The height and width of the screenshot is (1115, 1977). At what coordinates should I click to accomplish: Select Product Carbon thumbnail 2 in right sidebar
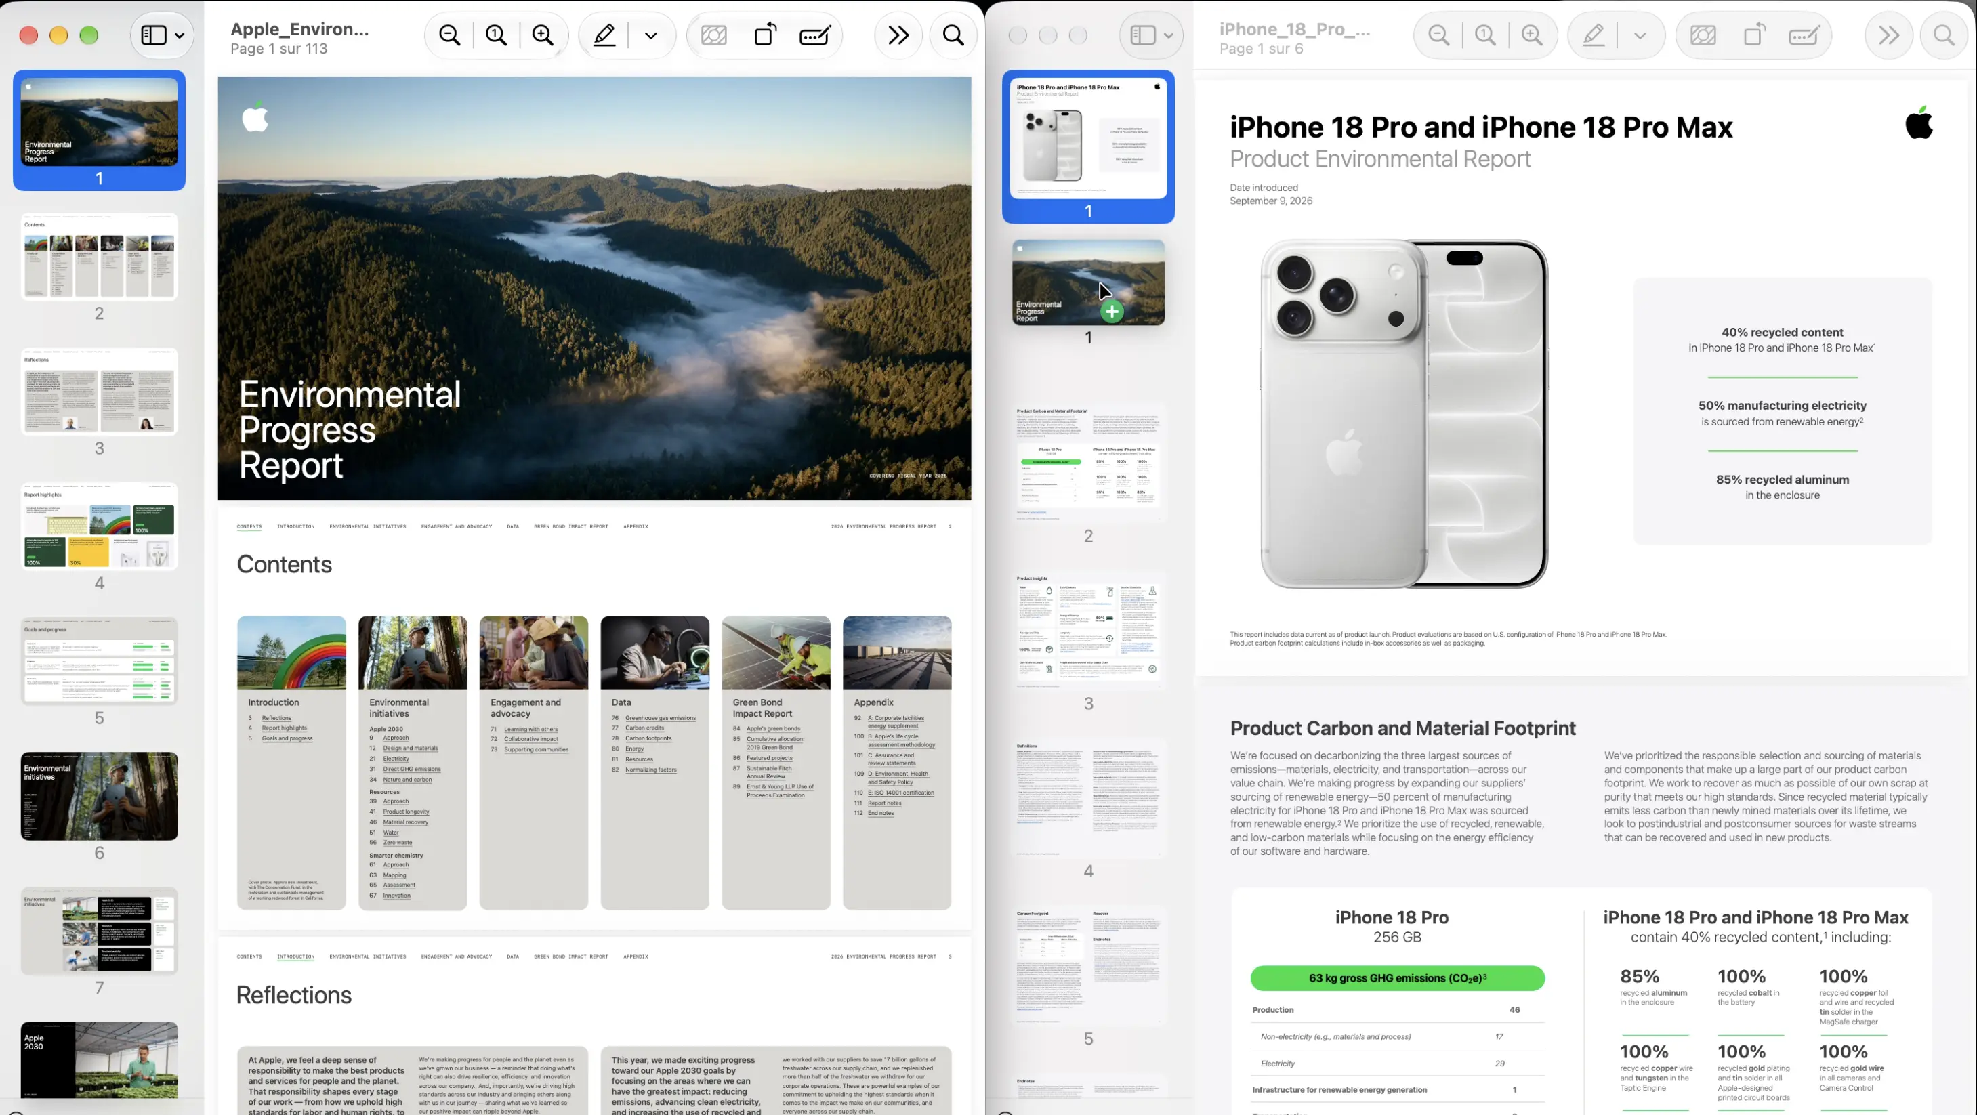pos(1088,463)
